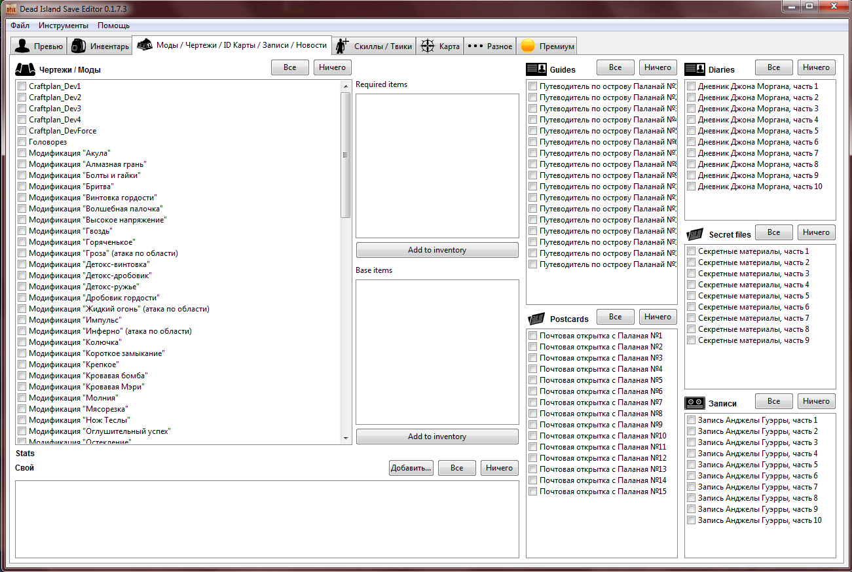
Task: Select all Postcards with Все
Action: point(615,317)
